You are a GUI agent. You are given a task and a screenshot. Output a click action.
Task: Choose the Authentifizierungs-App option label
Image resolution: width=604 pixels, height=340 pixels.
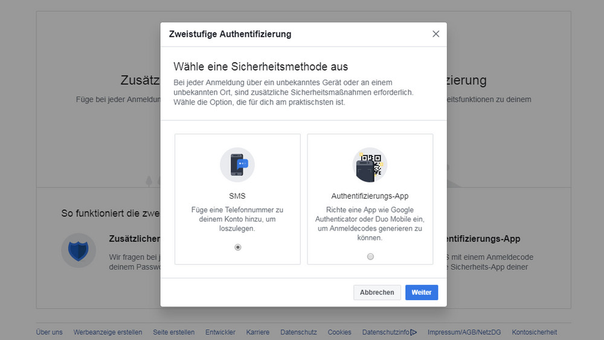[370, 196]
